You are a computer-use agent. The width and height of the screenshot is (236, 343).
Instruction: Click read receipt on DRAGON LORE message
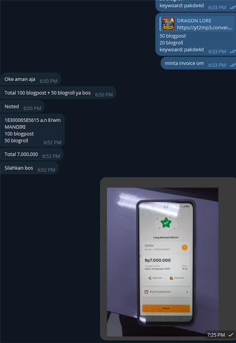[x=233, y=51]
